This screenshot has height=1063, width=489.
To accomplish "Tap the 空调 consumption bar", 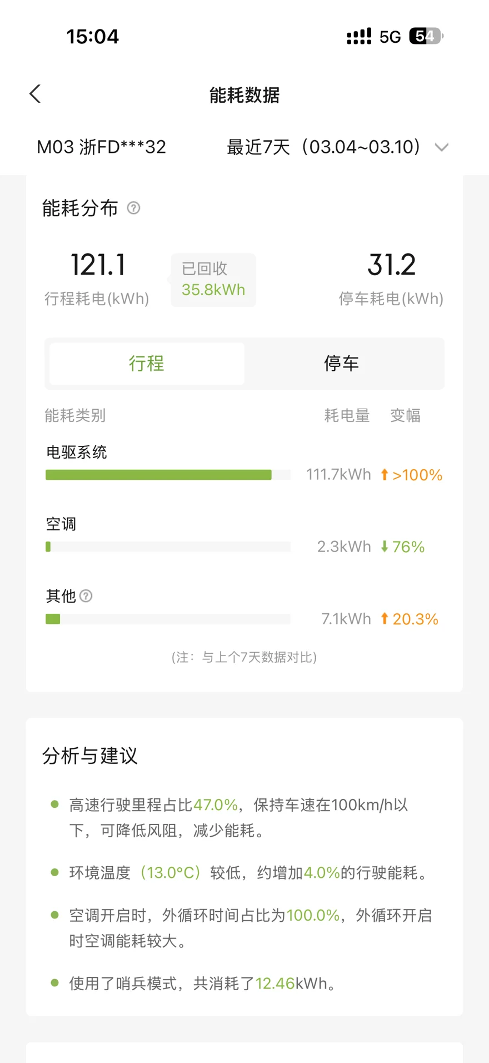I will [168, 547].
